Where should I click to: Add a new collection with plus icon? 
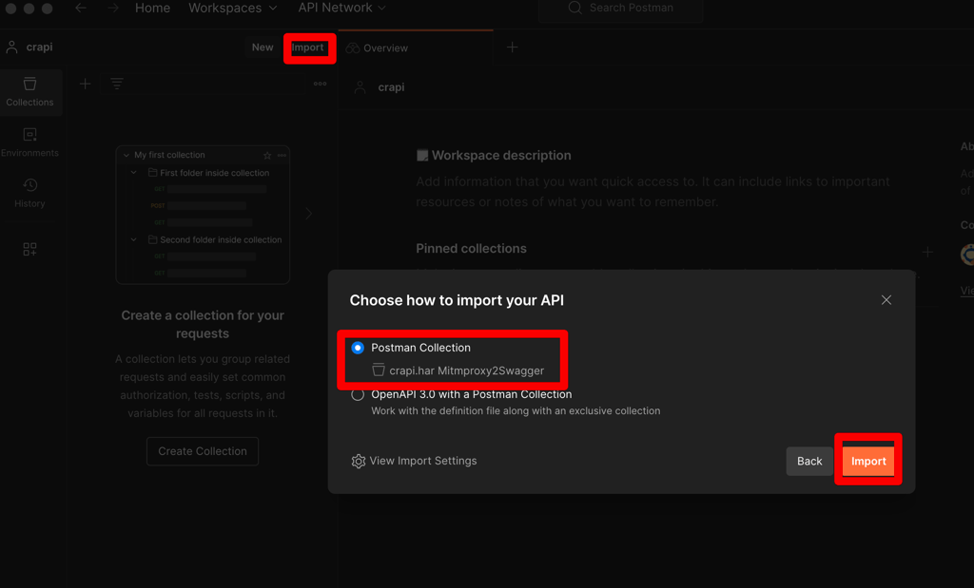pyautogui.click(x=85, y=84)
